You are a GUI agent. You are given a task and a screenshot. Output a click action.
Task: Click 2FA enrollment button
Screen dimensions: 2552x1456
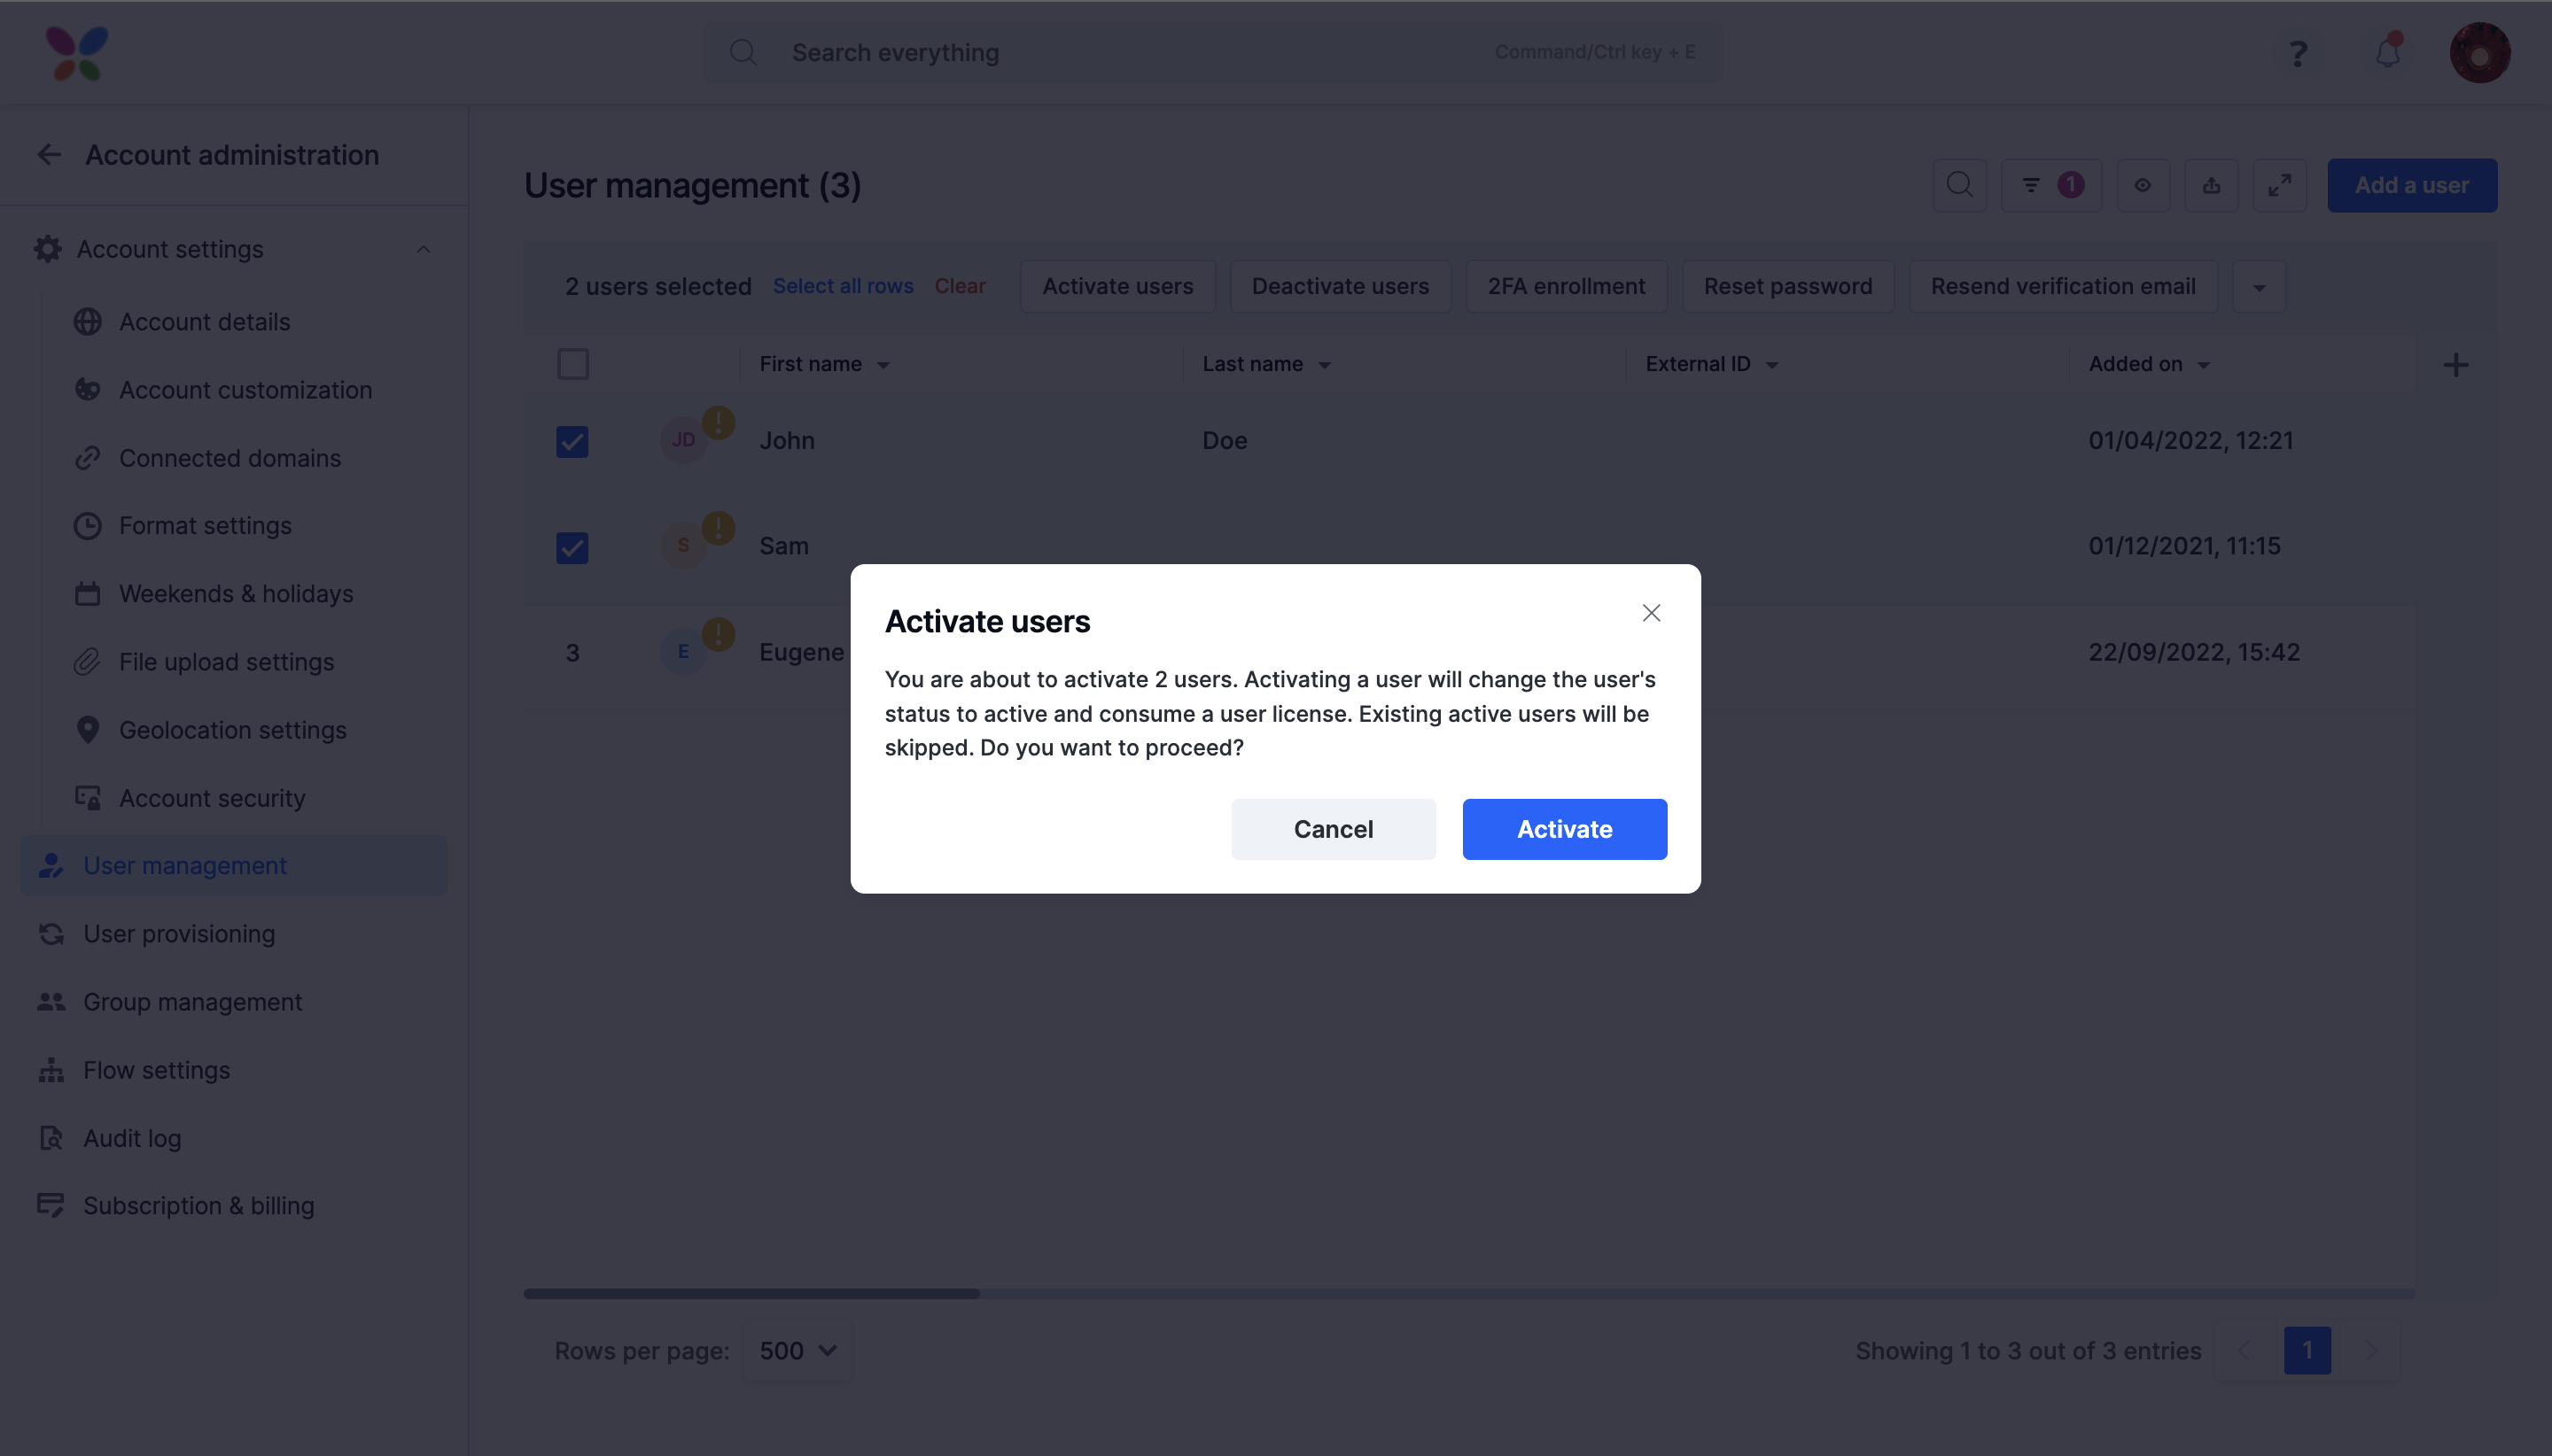click(x=1566, y=287)
